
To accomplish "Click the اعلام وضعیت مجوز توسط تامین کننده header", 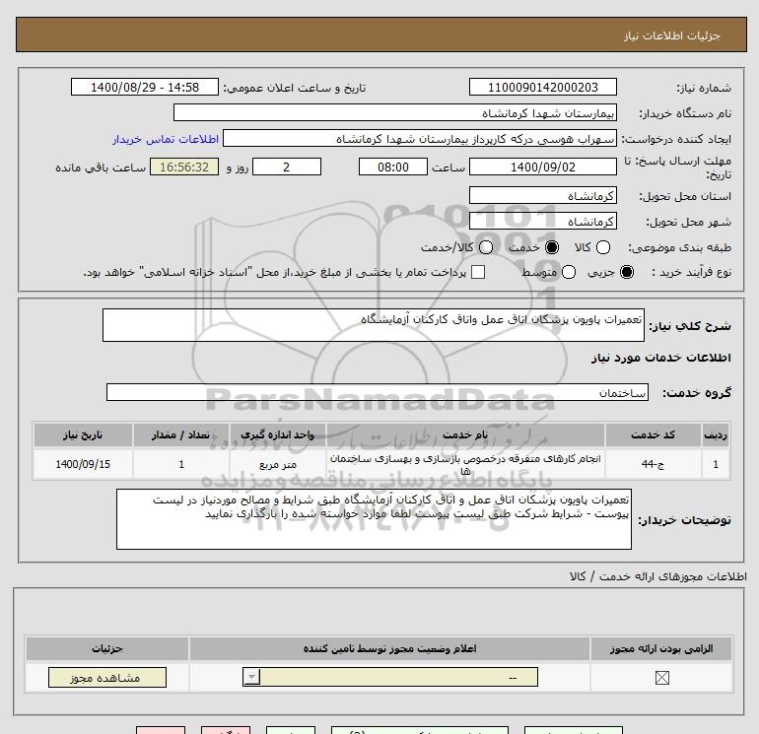I will [x=389, y=648].
